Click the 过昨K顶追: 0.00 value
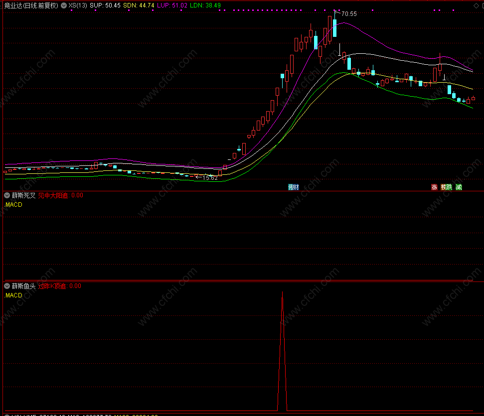This screenshot has width=484, height=416. [60, 286]
